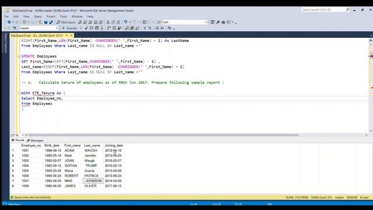Viewport: 373px width, 210px height.
Task: Click the Decrease Indent icon
Action: coord(157,28)
